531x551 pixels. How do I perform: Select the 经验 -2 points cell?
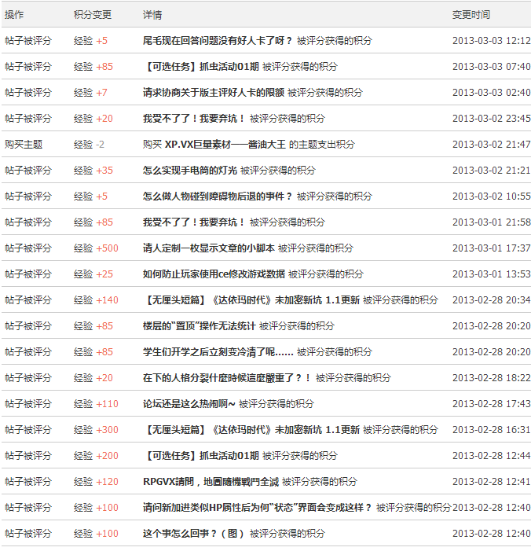coord(89,145)
